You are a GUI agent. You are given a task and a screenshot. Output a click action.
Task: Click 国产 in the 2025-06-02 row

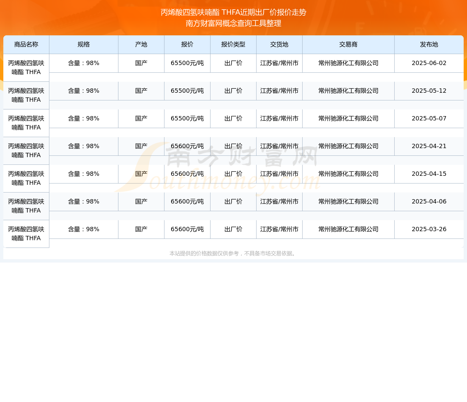[x=141, y=63]
